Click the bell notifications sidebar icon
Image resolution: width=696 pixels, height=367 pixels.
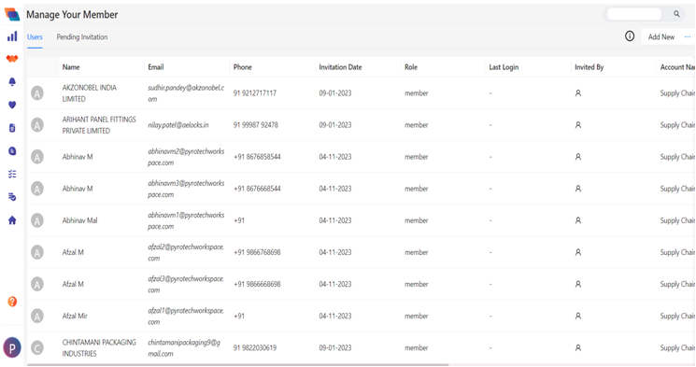12,81
